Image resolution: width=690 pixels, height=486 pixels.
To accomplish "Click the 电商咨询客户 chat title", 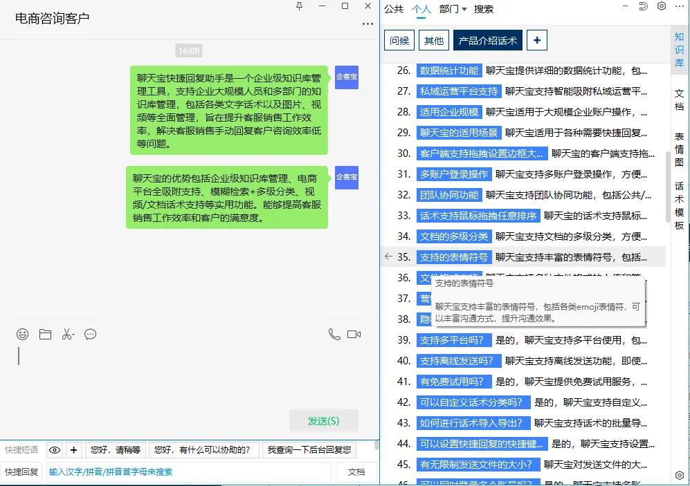I will click(52, 18).
